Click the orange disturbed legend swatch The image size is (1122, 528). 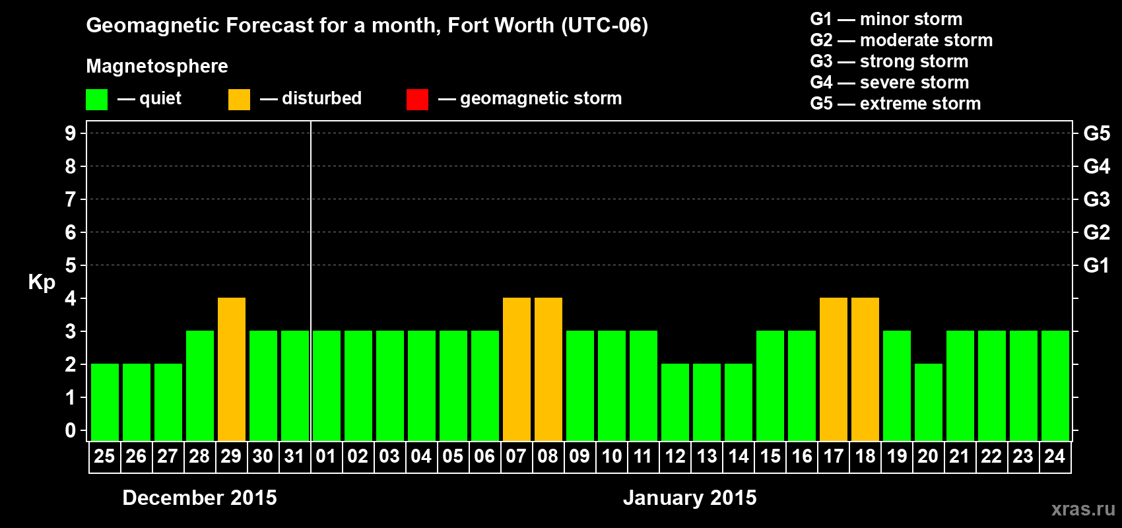point(239,100)
